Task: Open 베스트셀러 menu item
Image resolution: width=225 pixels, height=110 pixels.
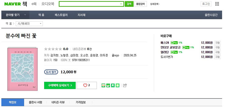Action: 61,15
